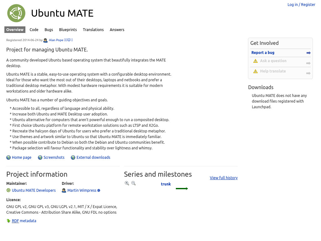Image resolution: width=321 pixels, height=241 pixels.
Task: Click the globe icon next to Home page
Action: tap(8, 158)
